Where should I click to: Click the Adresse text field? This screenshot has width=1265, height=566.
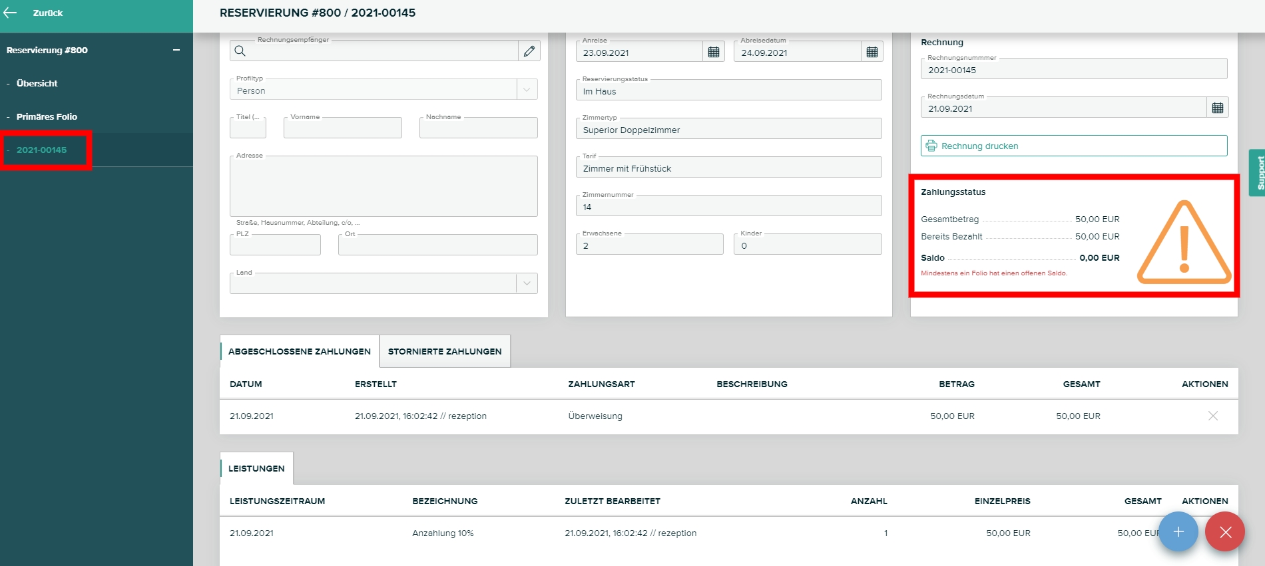(383, 187)
